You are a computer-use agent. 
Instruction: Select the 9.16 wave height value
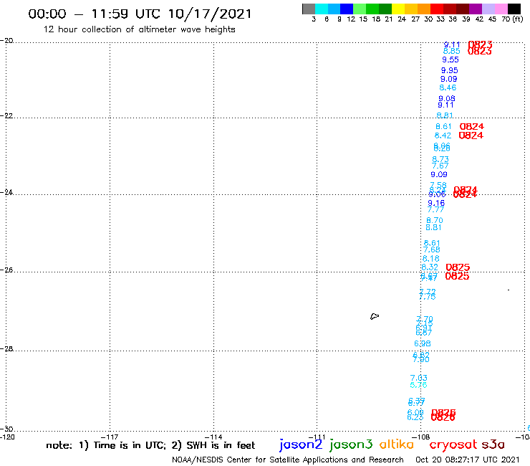click(x=436, y=203)
